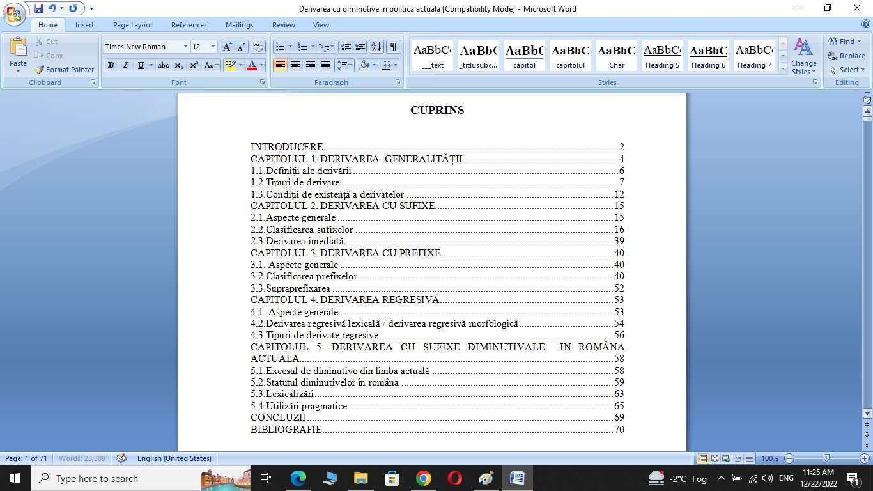The height and width of the screenshot is (491, 873).
Task: Switch to Full Screen Reading view
Action: click(x=716, y=458)
